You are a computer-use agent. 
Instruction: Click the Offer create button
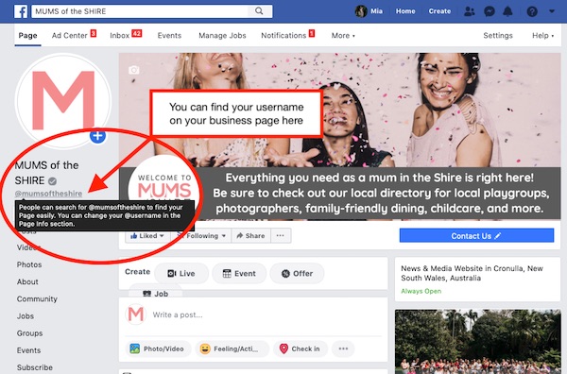pyautogui.click(x=298, y=274)
